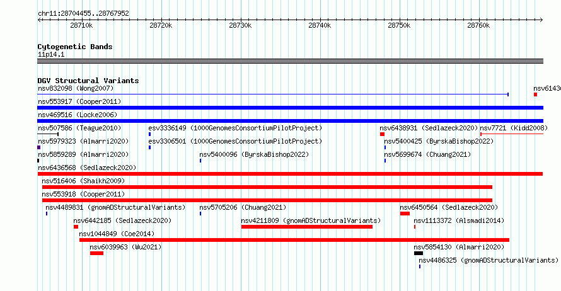The image size is (561, 291).
Task: Click nsv5979323 (Almarri2020) label
Action: (x=83, y=141)
